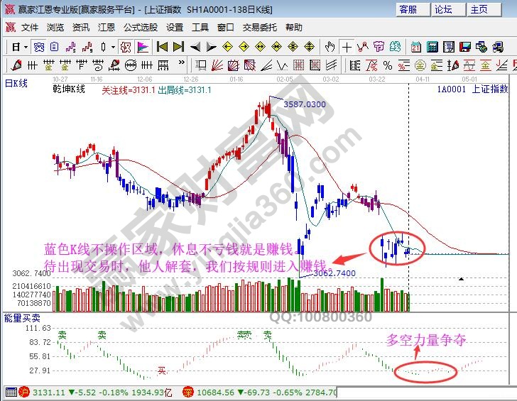Expand the candlestick style dropdown arrow

point(113,47)
